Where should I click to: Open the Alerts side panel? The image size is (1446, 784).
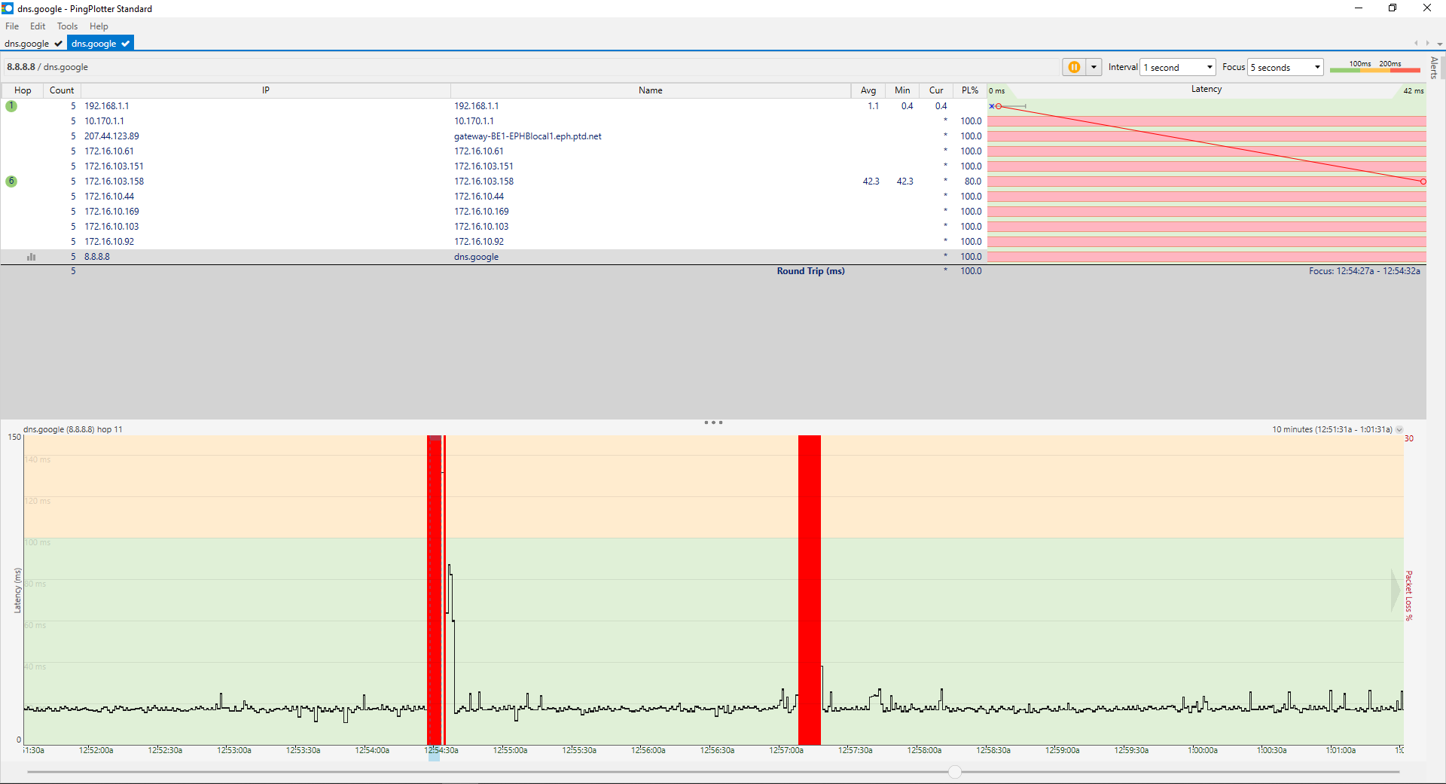[1435, 68]
